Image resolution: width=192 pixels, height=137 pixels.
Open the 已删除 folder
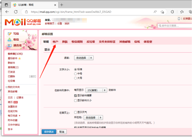pos(12,76)
